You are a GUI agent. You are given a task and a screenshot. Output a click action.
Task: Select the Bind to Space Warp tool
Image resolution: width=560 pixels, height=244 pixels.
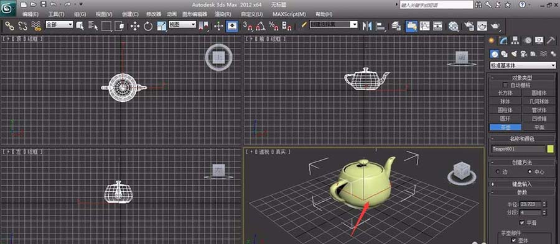[35, 25]
